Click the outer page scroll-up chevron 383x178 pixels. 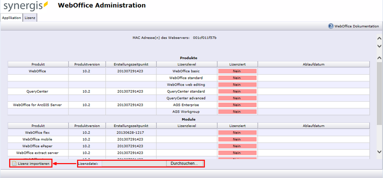pyautogui.click(x=379, y=38)
